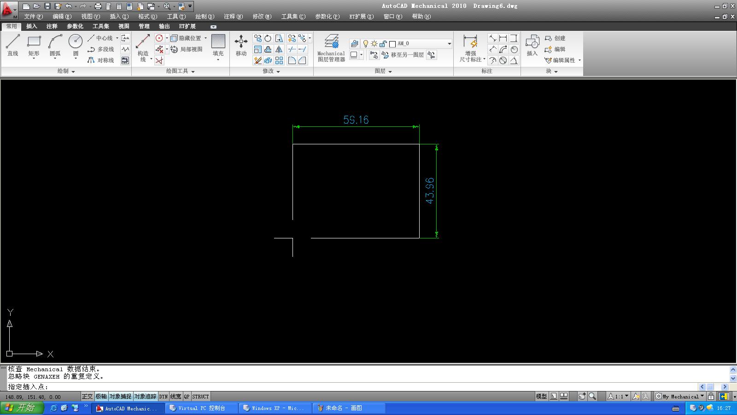Toggle DYN dynamic input

pos(163,397)
